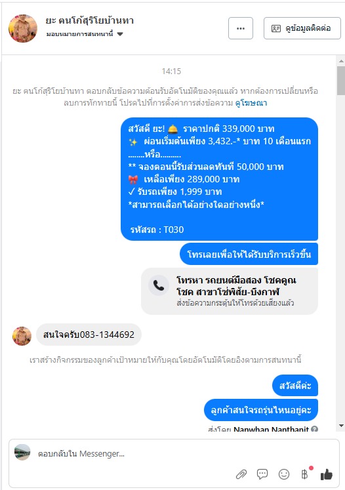The image size is (345, 490).
Task: Click the contact card icon in header
Action: [275, 28]
